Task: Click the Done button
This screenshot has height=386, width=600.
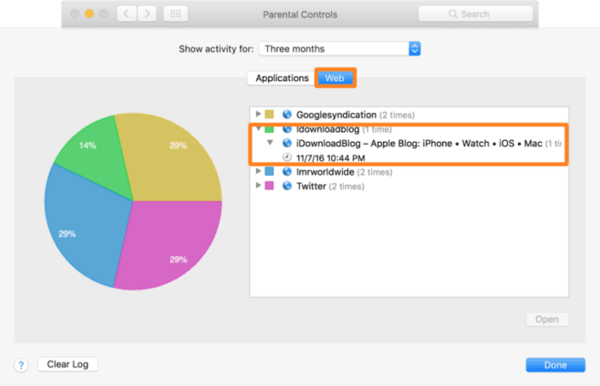Action: (x=554, y=365)
